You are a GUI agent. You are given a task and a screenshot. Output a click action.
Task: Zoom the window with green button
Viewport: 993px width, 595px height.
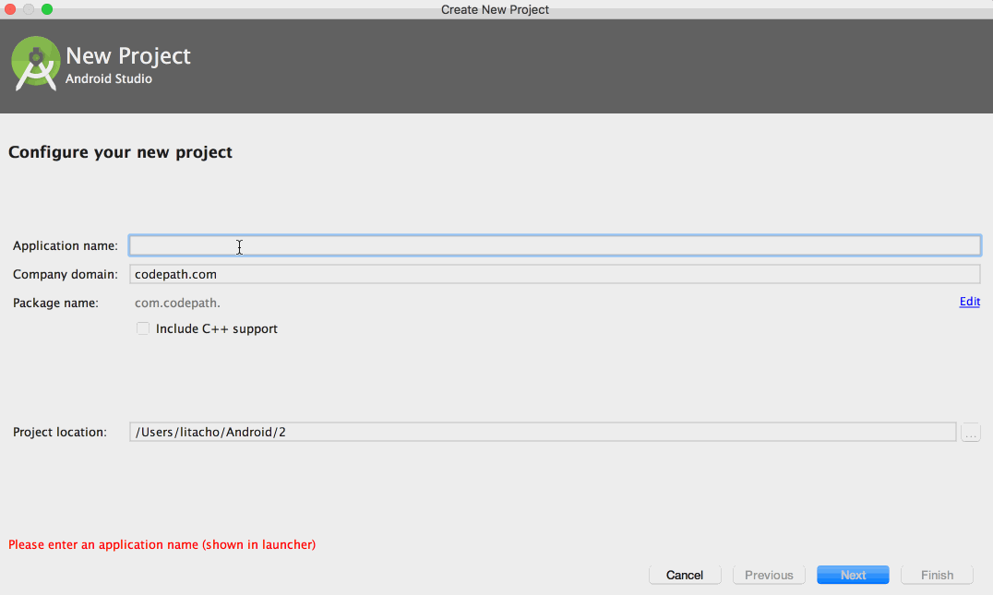click(x=47, y=9)
